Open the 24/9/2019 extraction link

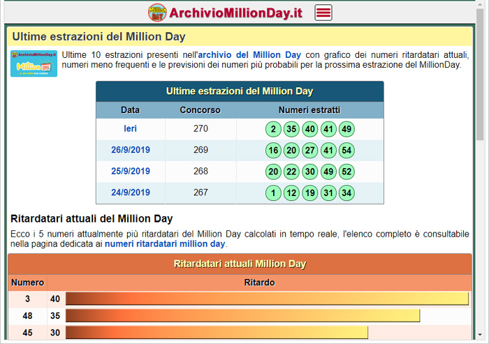point(131,193)
